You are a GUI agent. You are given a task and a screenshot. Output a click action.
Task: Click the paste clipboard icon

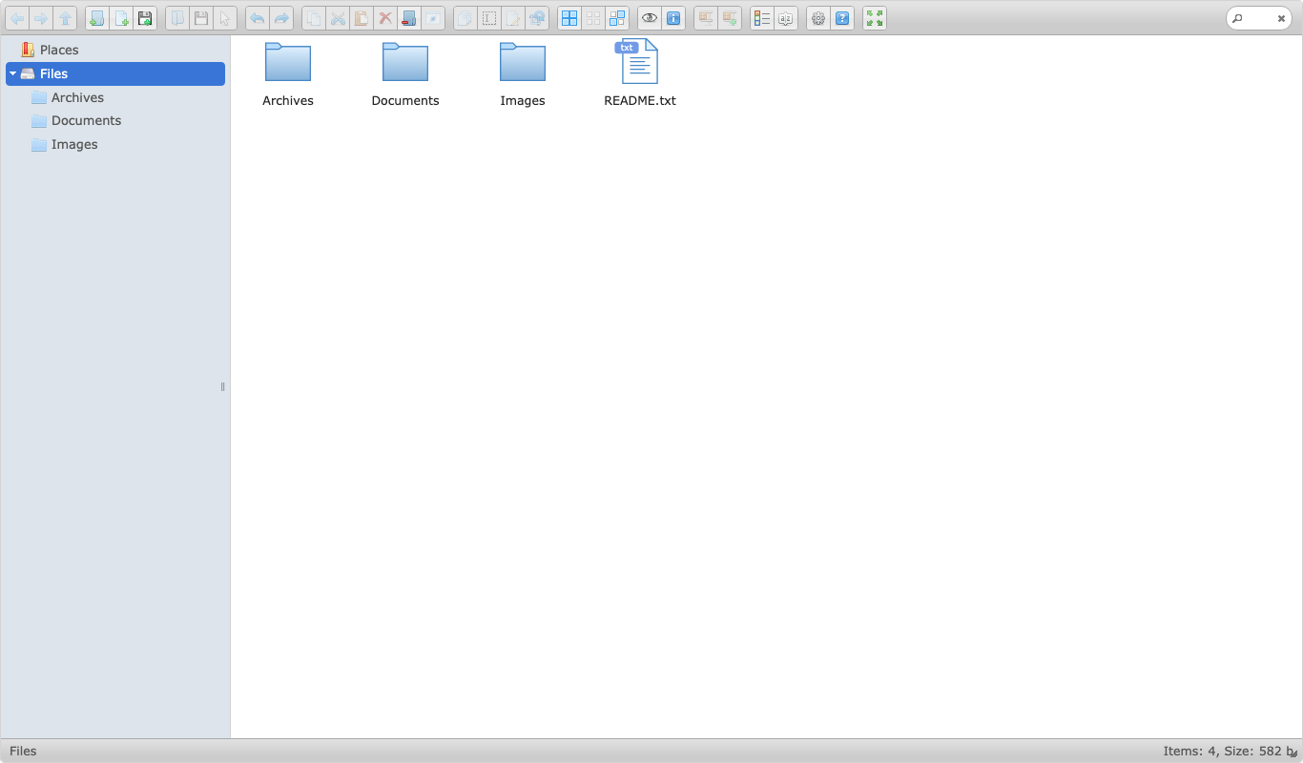(362, 18)
